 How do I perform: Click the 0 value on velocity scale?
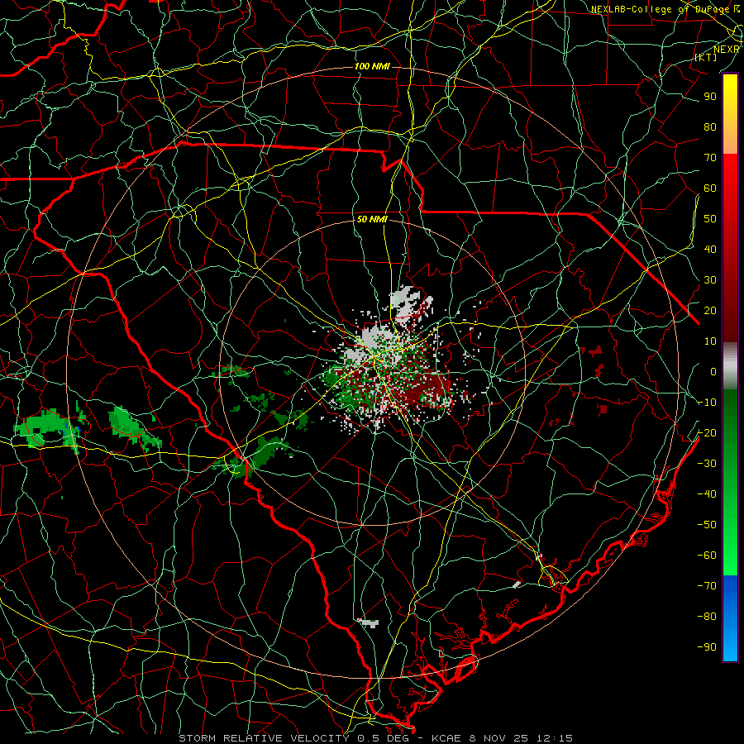coord(713,372)
